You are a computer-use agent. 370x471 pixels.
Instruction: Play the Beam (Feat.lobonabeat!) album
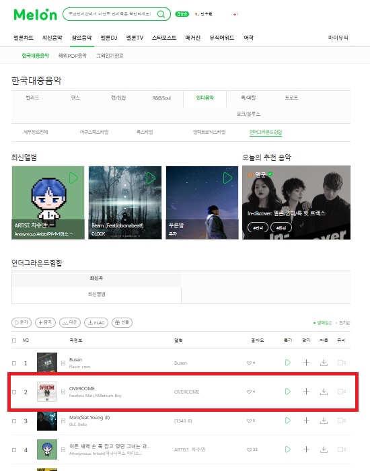pos(151,178)
